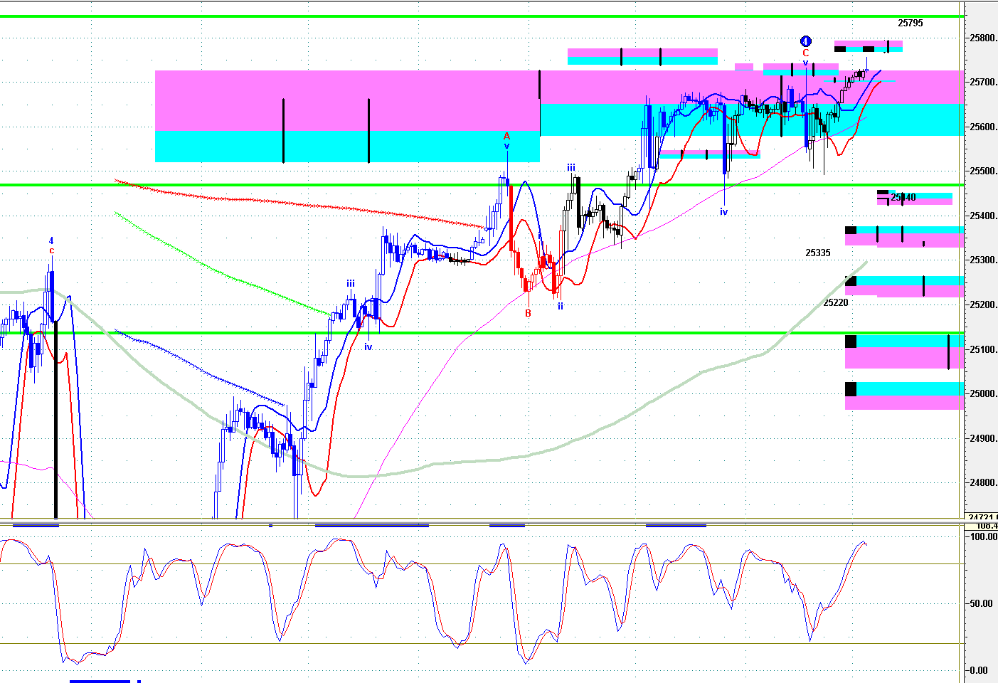Click the 25000 price axis label
This screenshot has height=683, width=998.
[x=982, y=393]
